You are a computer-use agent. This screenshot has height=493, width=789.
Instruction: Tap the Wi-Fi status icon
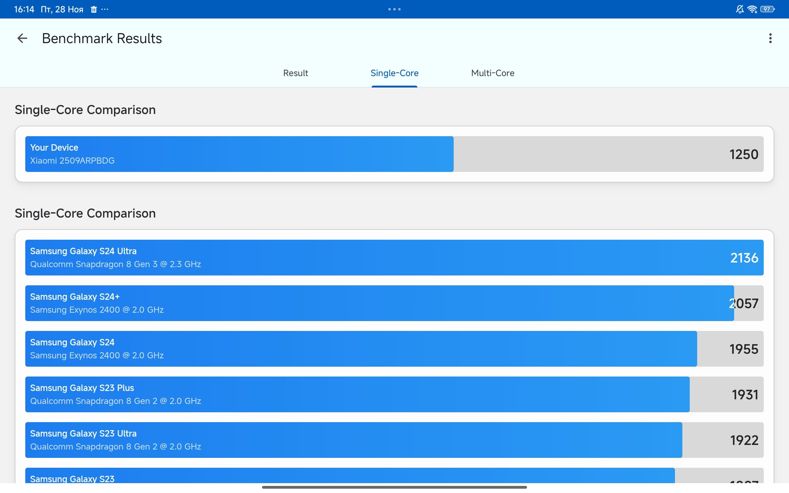752,9
